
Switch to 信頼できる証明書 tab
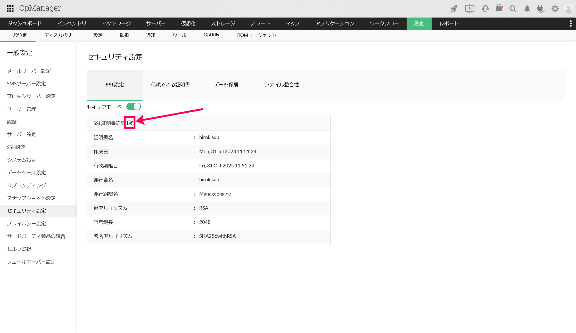point(170,85)
